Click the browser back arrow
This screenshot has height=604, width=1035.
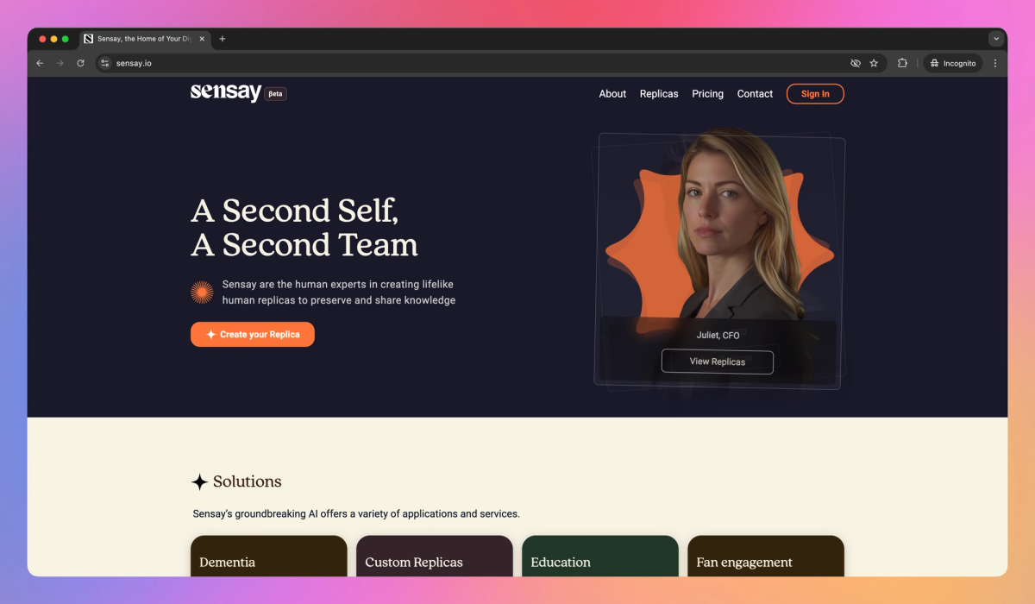[x=40, y=63]
